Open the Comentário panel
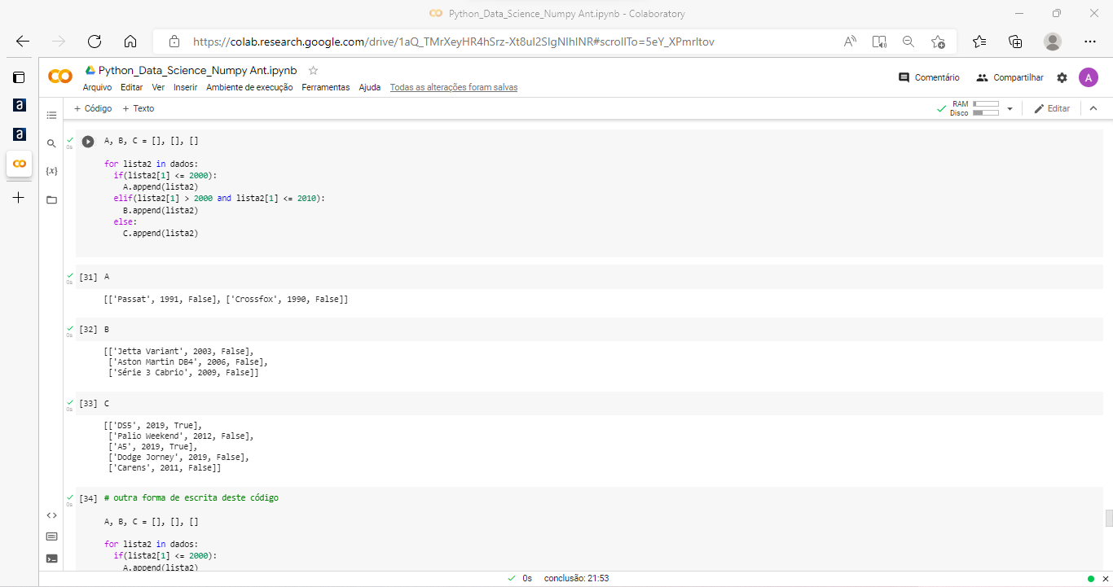The height and width of the screenshot is (587, 1113). point(929,77)
